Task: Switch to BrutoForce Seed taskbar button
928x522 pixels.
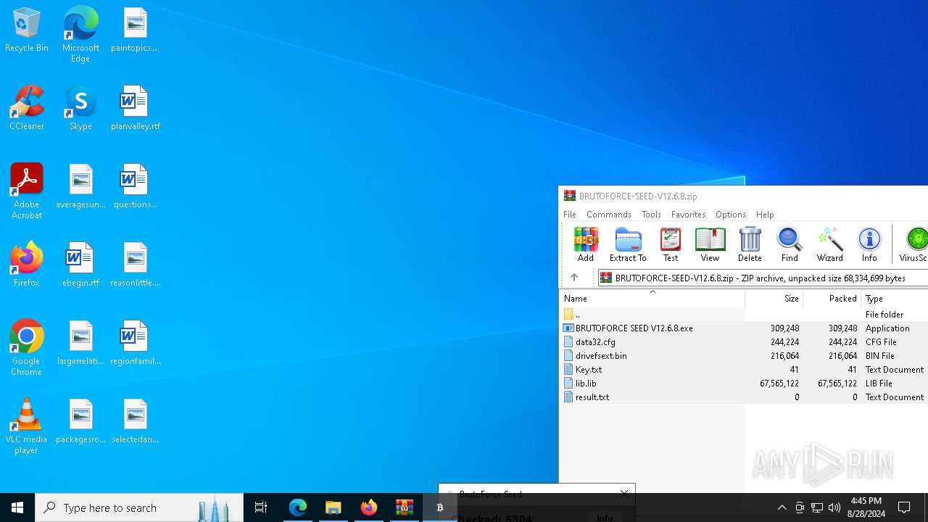Action: [440, 507]
